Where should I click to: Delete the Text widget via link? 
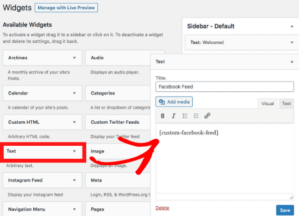tap(162, 208)
